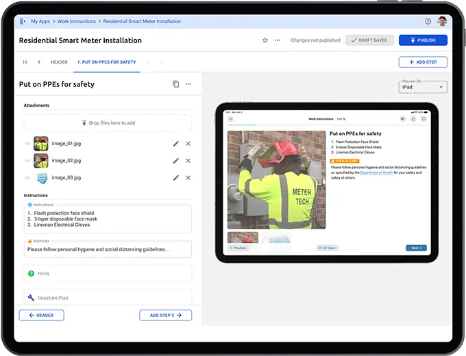Click the Draft Saved button
This screenshot has width=466, height=356.
point(369,40)
